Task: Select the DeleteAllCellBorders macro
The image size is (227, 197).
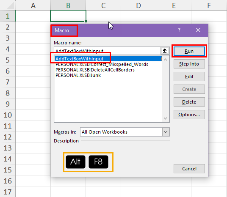Action: tap(95, 70)
